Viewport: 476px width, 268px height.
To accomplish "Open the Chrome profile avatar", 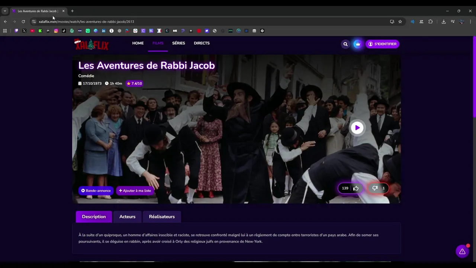I will click(461, 22).
